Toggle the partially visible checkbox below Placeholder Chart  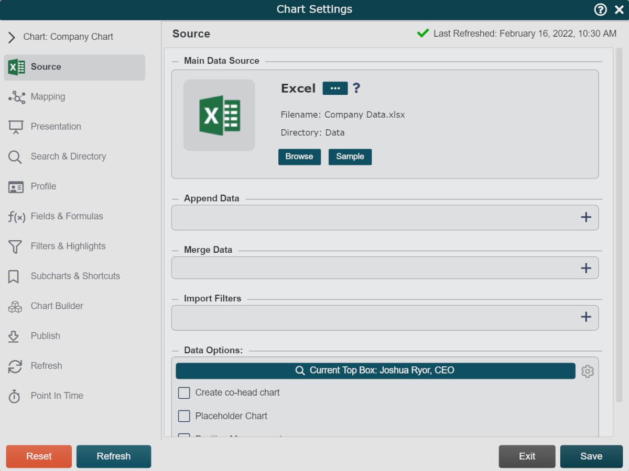(x=184, y=435)
